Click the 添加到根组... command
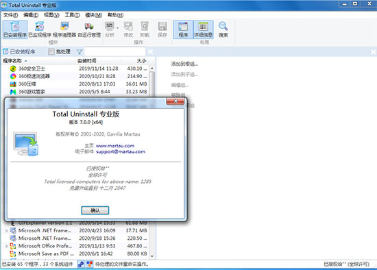 184,64
